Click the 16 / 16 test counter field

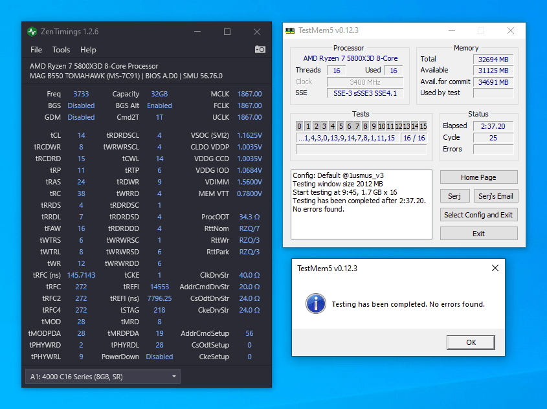[414, 138]
